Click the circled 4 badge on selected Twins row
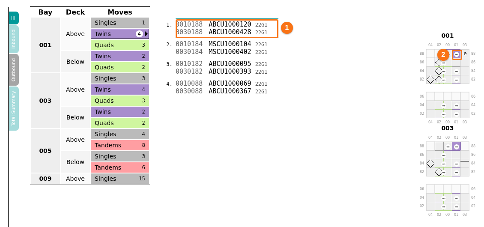The height and width of the screenshot is (227, 484). tap(139, 34)
